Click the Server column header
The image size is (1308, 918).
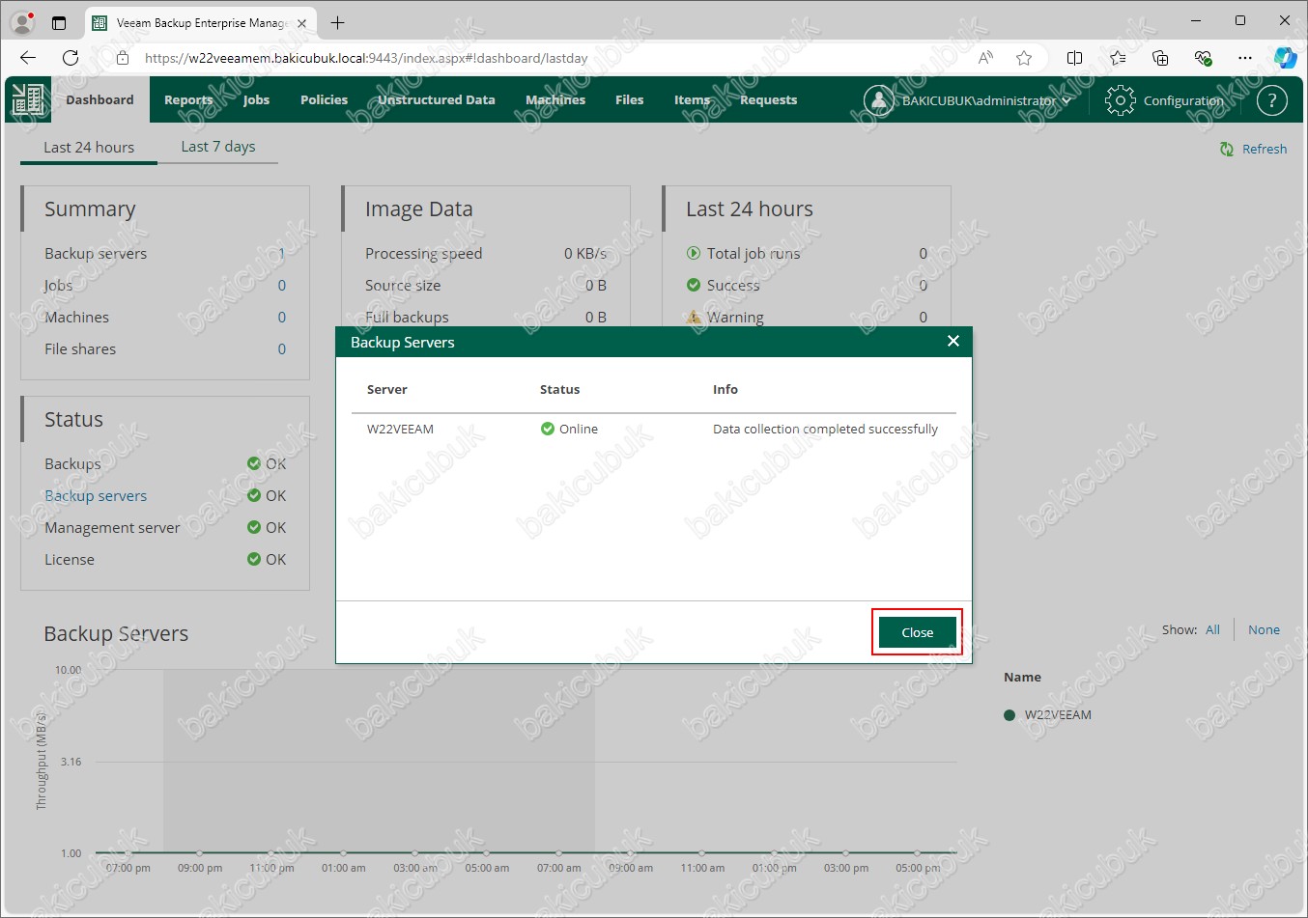click(387, 389)
